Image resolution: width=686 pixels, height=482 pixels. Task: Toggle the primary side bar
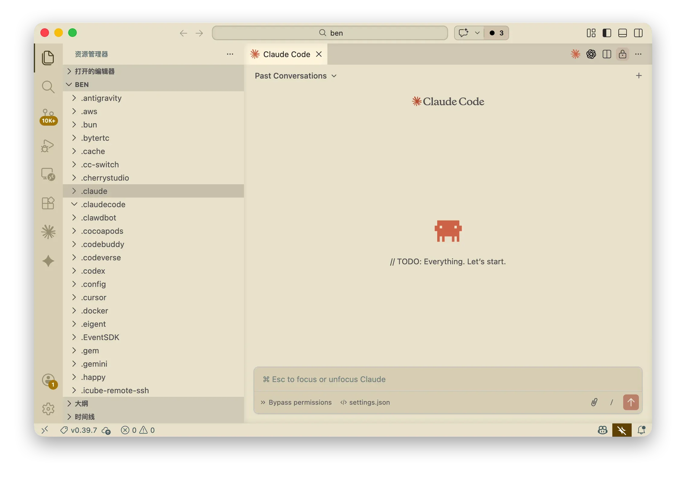[607, 33]
